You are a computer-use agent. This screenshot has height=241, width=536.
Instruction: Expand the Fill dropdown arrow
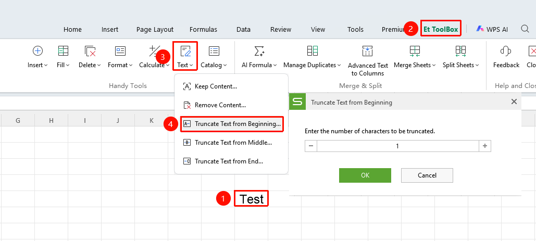point(68,65)
